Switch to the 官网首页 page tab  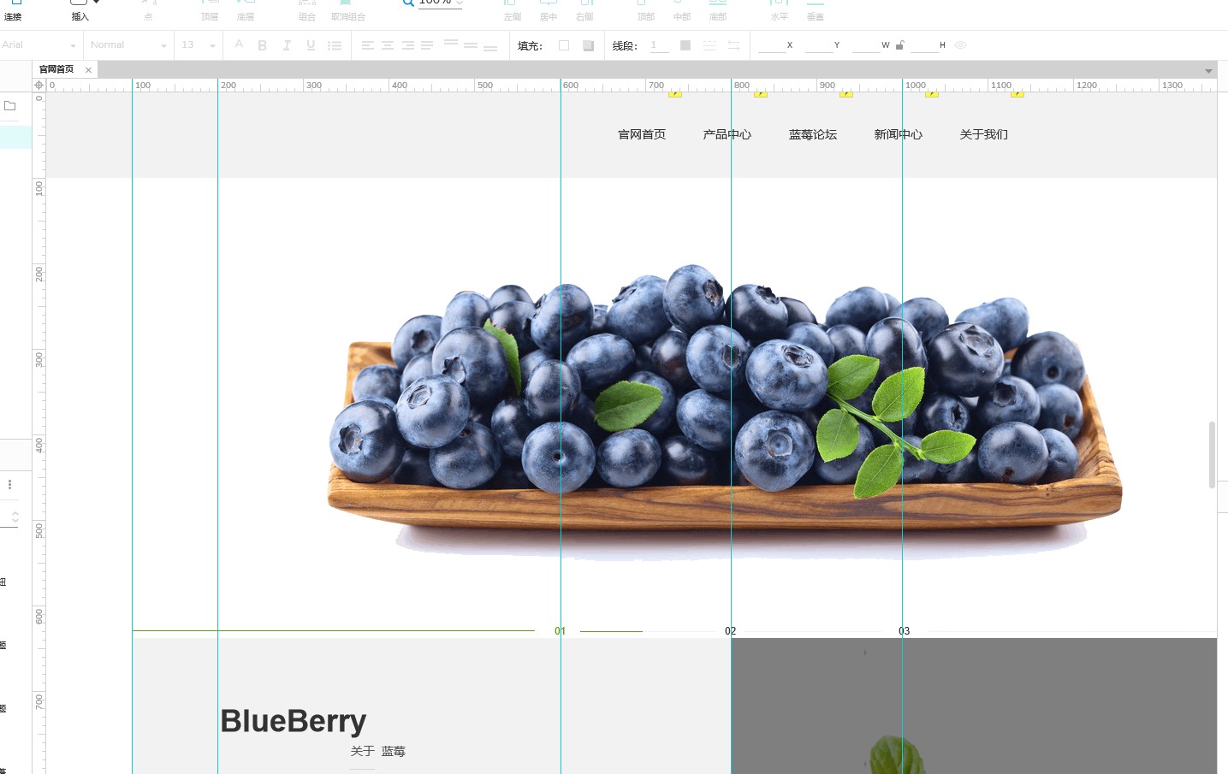(x=56, y=69)
